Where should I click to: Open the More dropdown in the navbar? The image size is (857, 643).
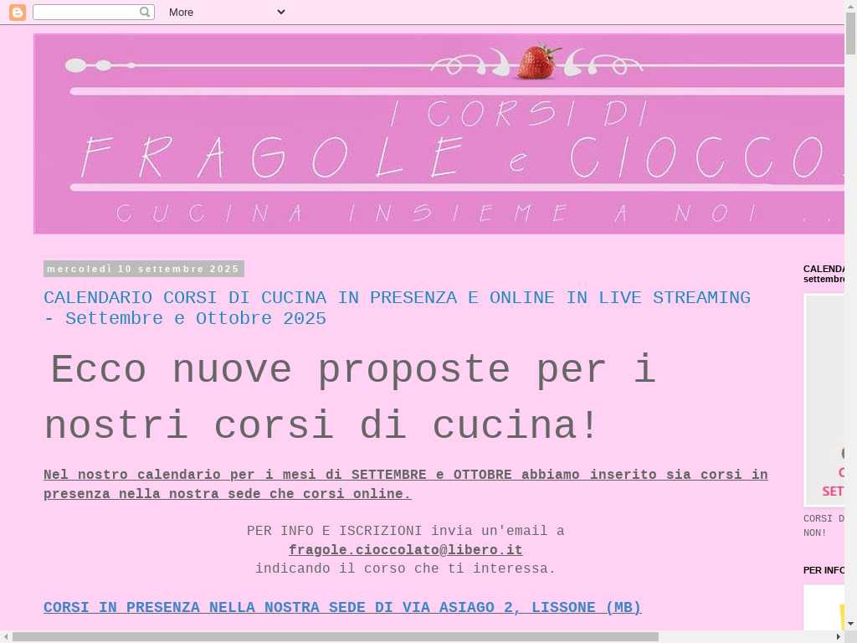tap(227, 12)
